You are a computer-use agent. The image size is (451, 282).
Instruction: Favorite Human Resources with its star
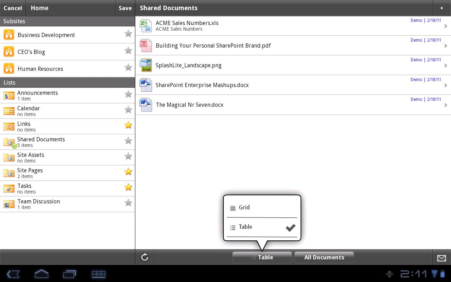click(x=128, y=67)
